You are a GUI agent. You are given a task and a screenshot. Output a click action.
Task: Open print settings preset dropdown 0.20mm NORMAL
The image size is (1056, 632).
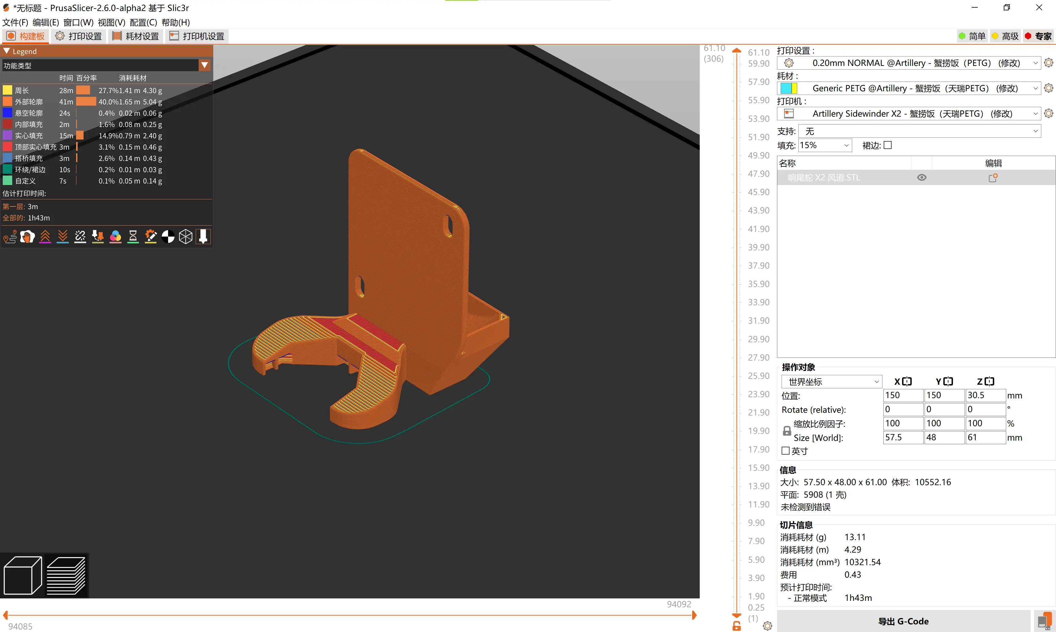[x=908, y=63]
